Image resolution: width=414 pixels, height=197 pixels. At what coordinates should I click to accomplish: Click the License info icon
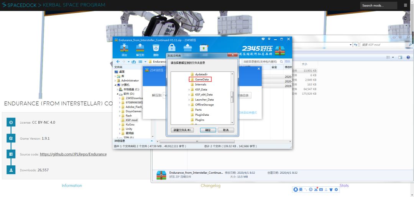[11, 122]
